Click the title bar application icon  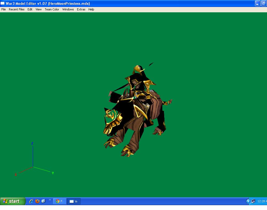click(x=3, y=3)
